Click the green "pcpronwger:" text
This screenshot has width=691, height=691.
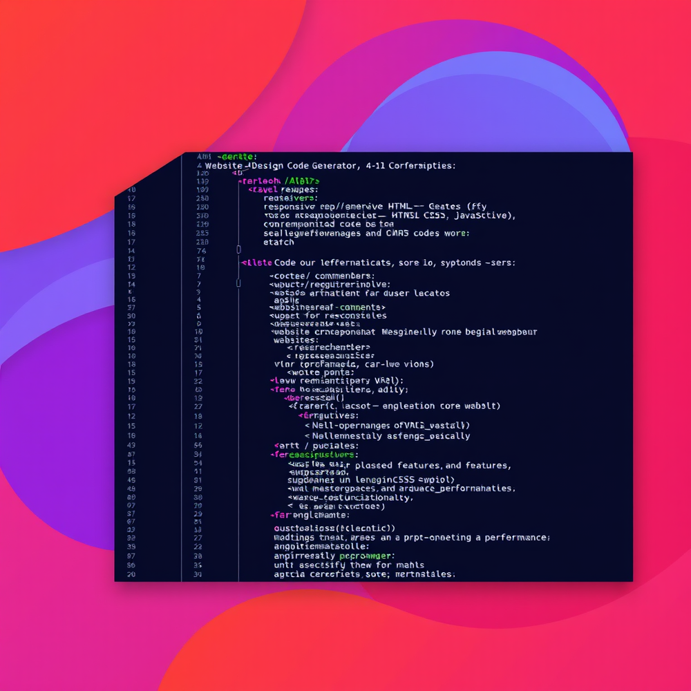coord(366,556)
